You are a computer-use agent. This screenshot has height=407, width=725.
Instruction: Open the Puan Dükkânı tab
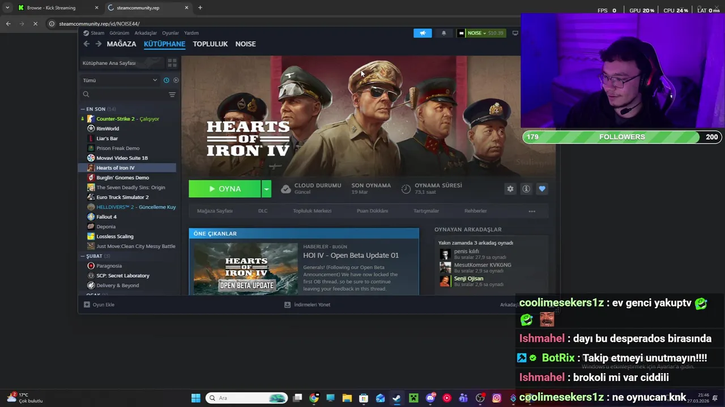372,211
